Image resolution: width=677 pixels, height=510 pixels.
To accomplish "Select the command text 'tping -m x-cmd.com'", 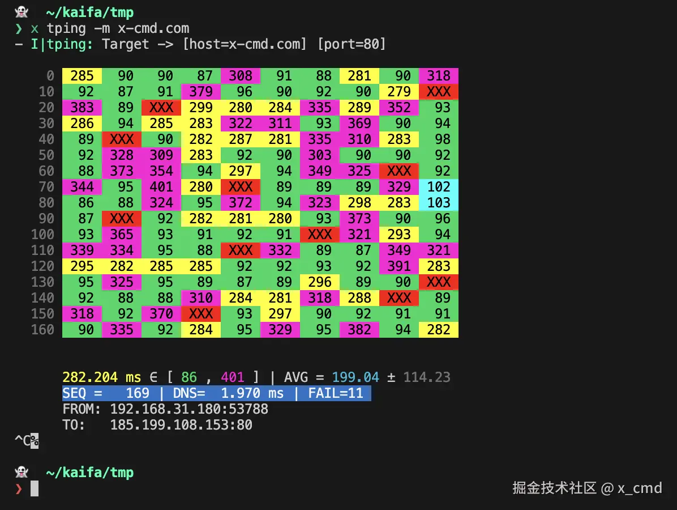I will (118, 28).
